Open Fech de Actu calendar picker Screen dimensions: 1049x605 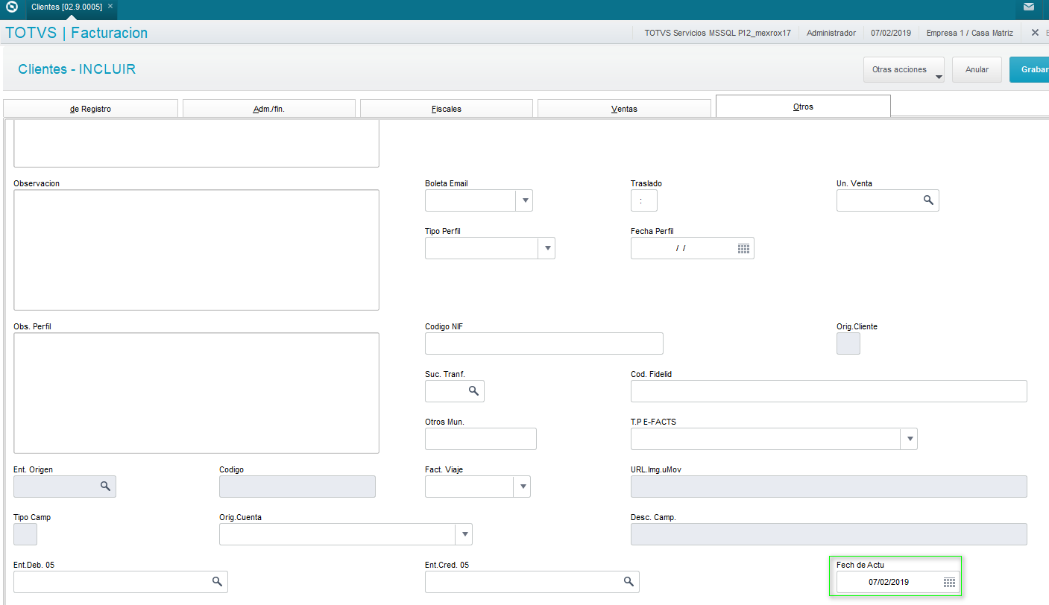[949, 582]
